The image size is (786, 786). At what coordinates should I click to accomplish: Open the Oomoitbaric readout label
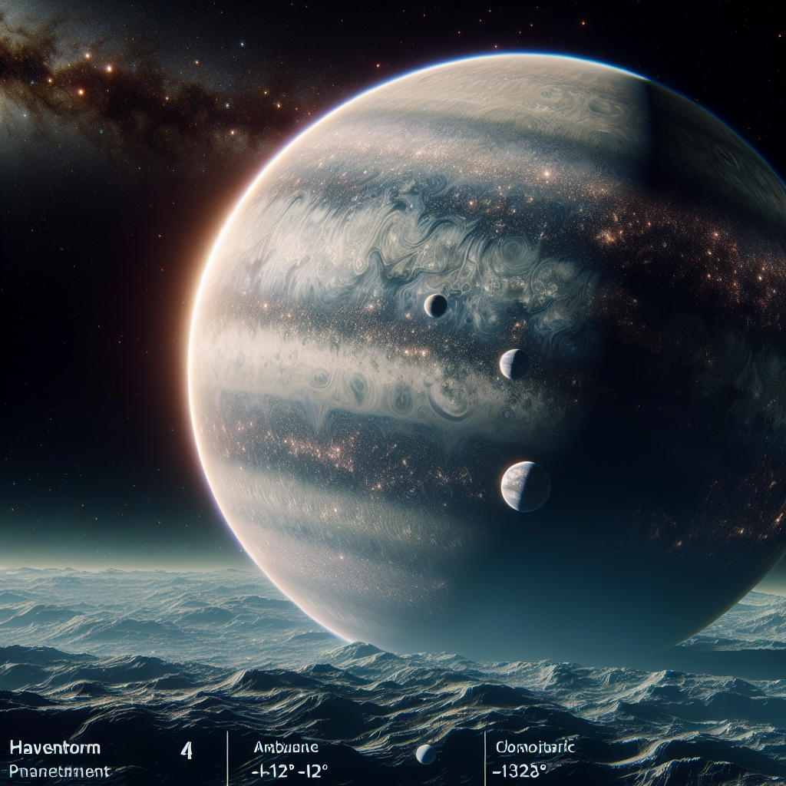pos(536,745)
